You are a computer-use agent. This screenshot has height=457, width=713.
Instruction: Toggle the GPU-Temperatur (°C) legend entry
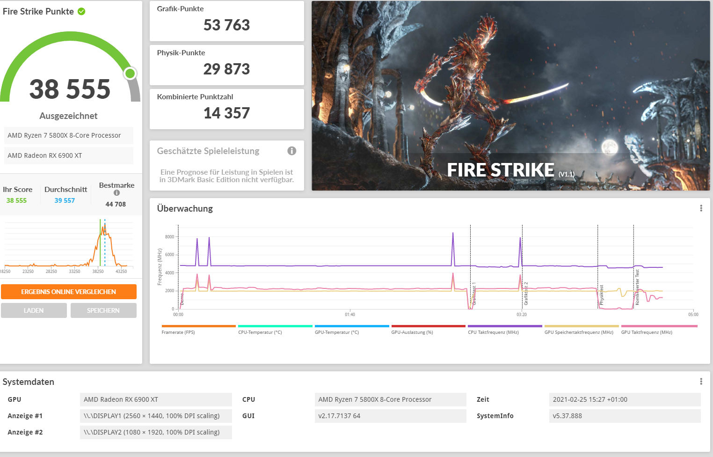point(352,330)
